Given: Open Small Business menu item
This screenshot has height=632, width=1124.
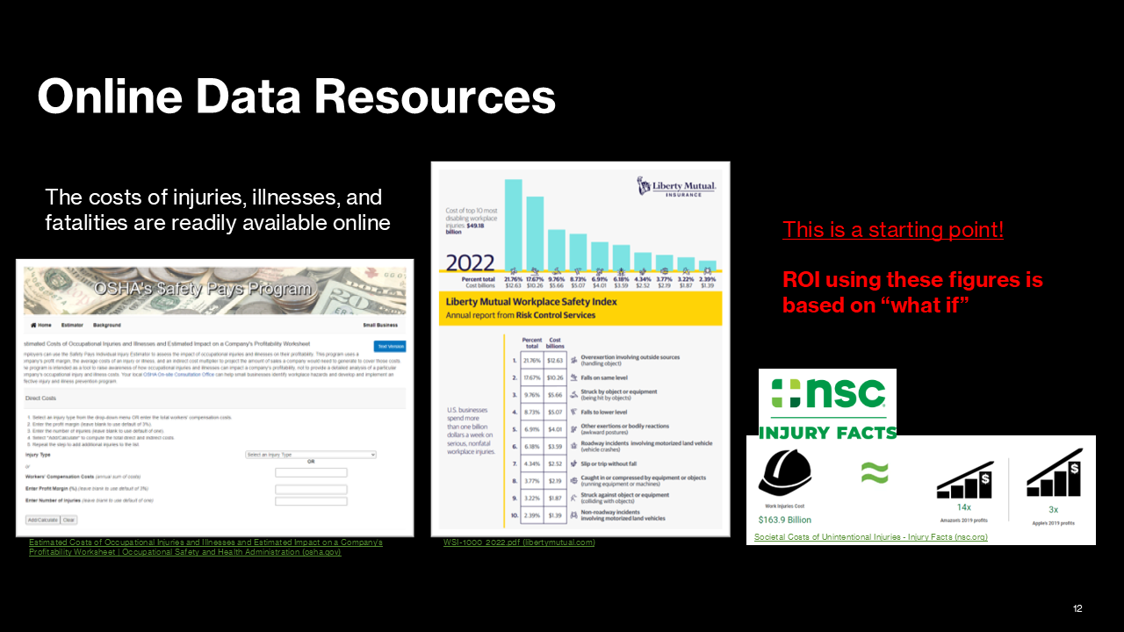Looking at the screenshot, I should [x=379, y=325].
